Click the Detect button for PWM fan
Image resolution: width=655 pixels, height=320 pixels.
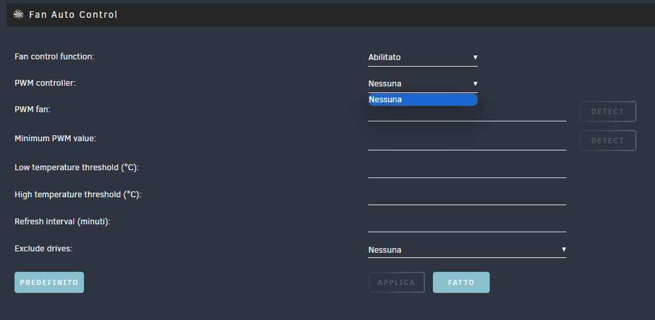click(x=608, y=112)
